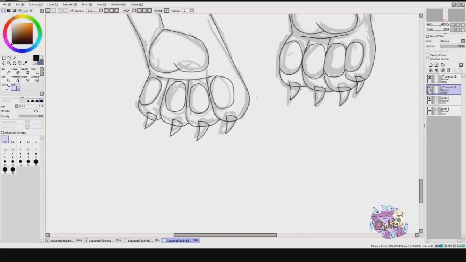Choose the Curve tool

click(x=6, y=87)
